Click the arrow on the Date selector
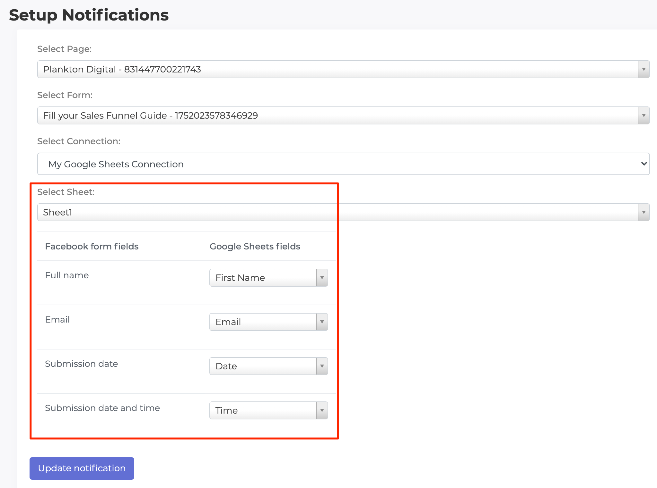657x488 pixels. point(321,366)
